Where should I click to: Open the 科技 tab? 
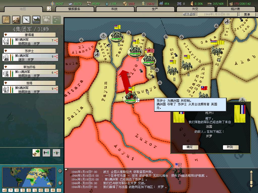click(x=115, y=9)
